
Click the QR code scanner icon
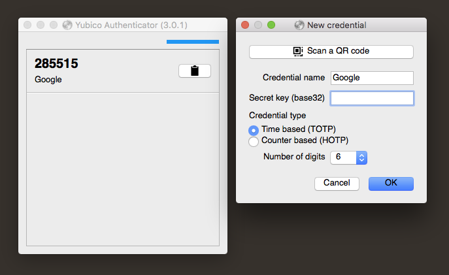(298, 51)
